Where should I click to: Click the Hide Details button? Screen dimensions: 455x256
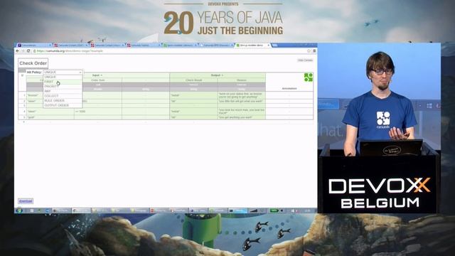click(305, 60)
